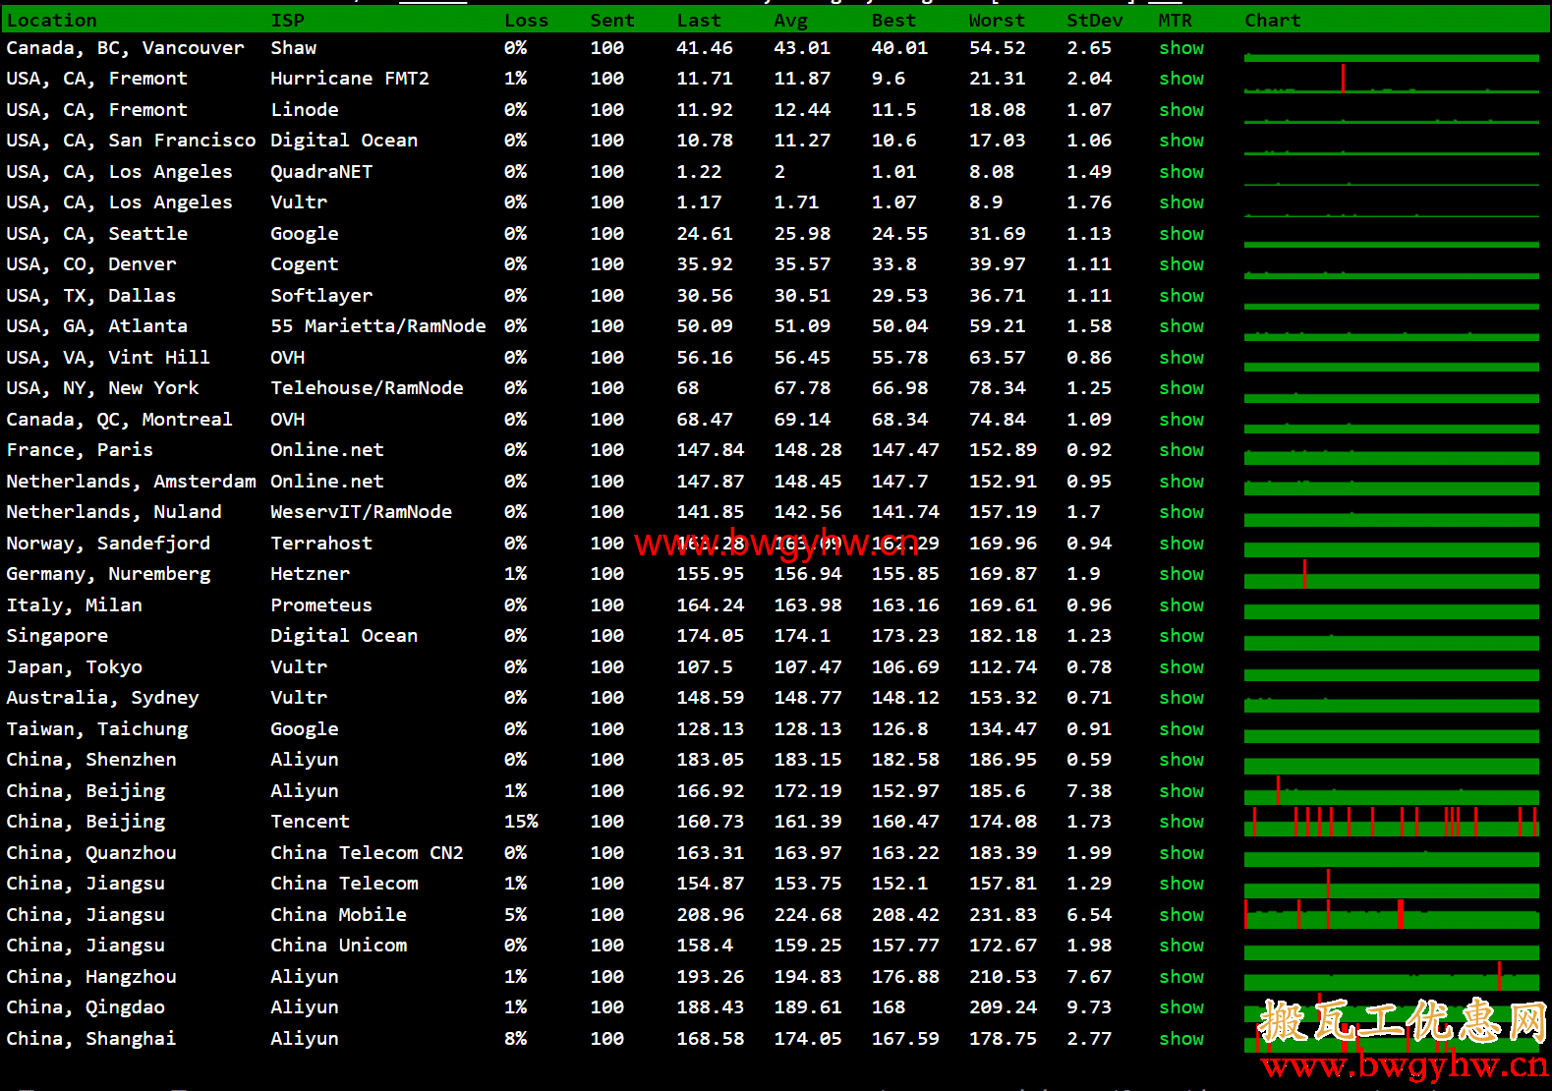Image resolution: width=1552 pixels, height=1091 pixels.
Task: Click show for France Paris Online.net
Action: coord(1180,450)
